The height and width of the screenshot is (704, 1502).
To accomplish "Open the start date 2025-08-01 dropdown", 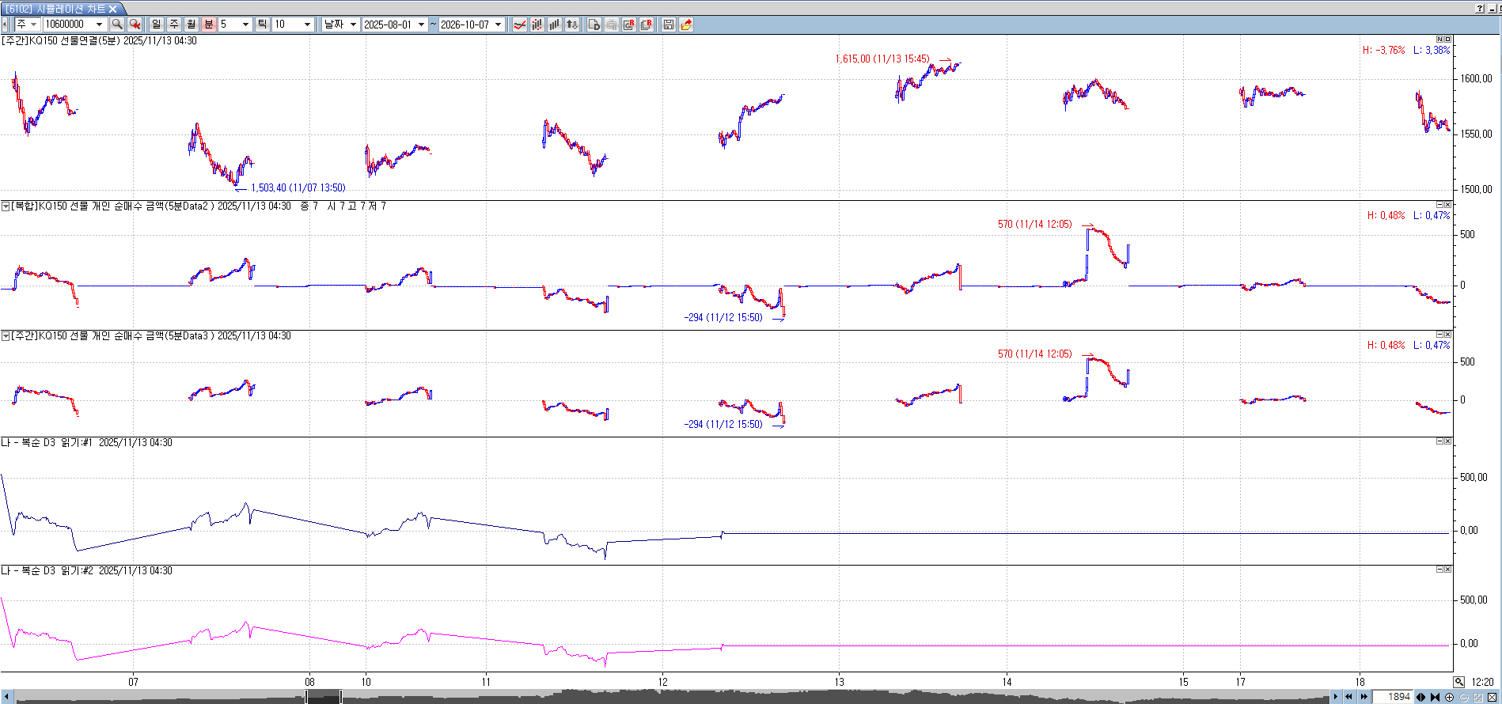I will click(421, 25).
